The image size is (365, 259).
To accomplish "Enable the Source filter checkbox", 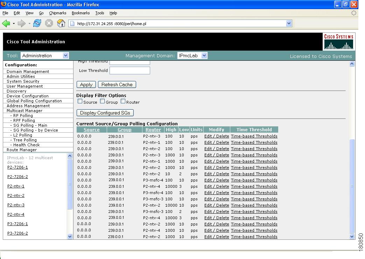I will click(80, 101).
